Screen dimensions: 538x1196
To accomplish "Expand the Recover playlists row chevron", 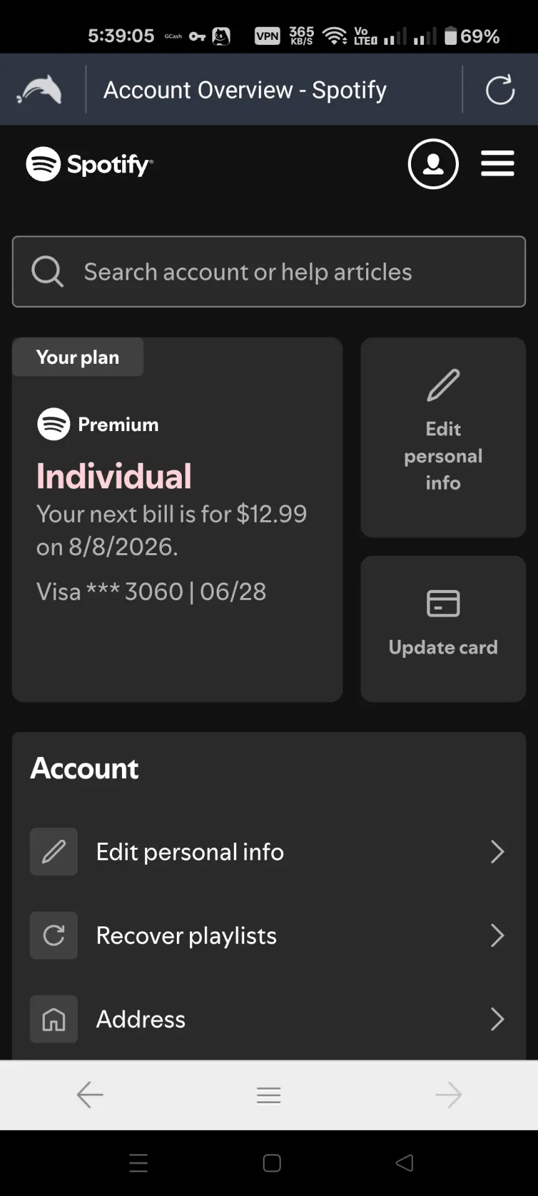I will (497, 935).
